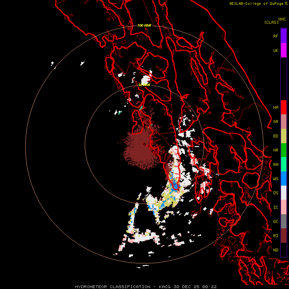The width and height of the screenshot is (289, 289).
Task: Click the ND legend label
Action: [276, 250]
